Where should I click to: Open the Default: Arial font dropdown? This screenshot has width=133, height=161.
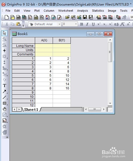tap(59, 24)
